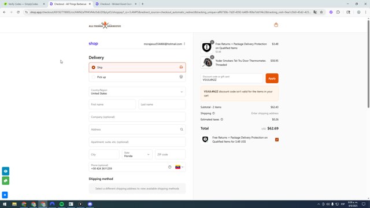Screen dimensions: 370x208
Task: Uncheck the Package Delivery Protection checkbox
Action: click(277, 140)
